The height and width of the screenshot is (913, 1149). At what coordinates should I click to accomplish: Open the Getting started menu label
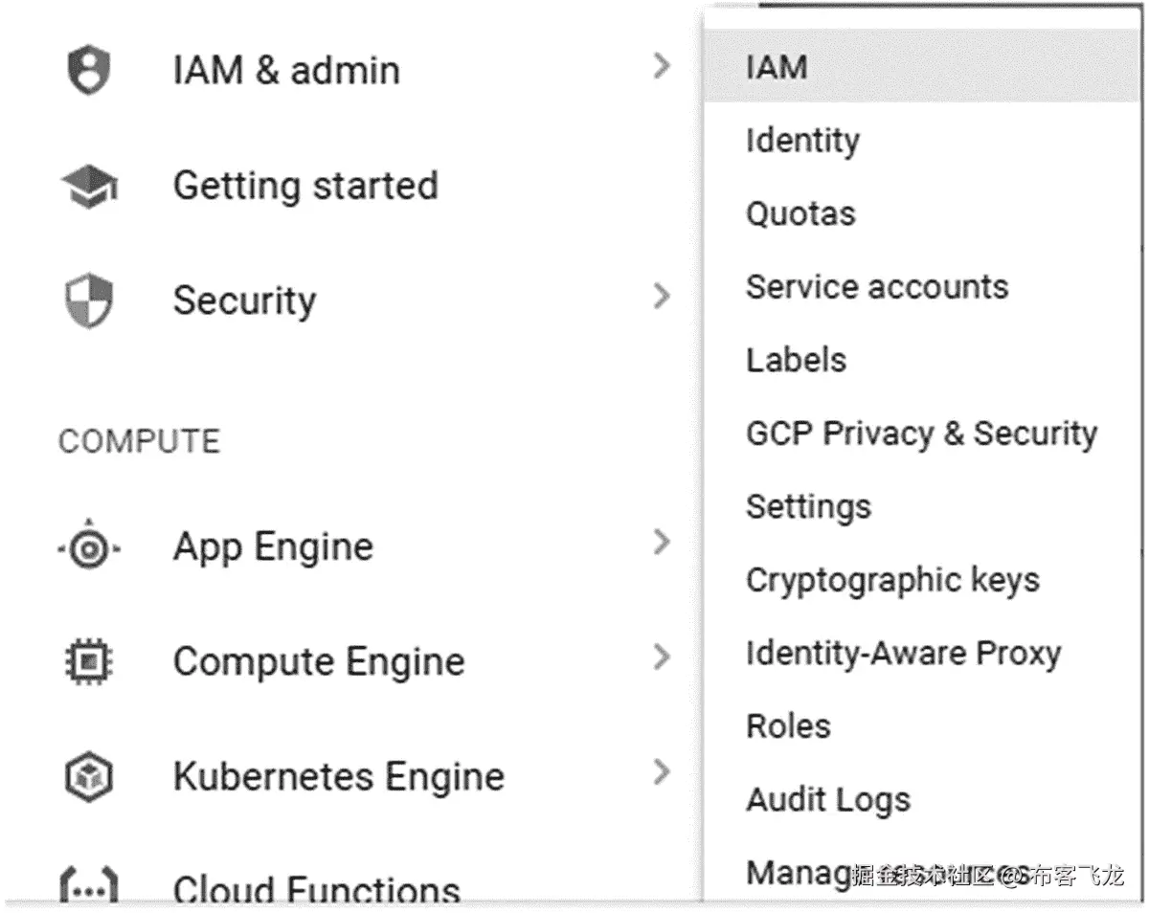coord(305,186)
